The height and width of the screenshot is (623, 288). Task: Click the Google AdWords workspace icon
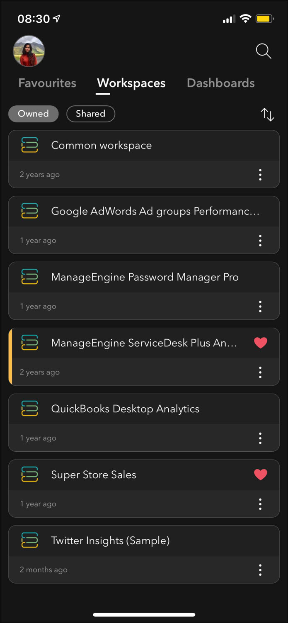pos(29,211)
